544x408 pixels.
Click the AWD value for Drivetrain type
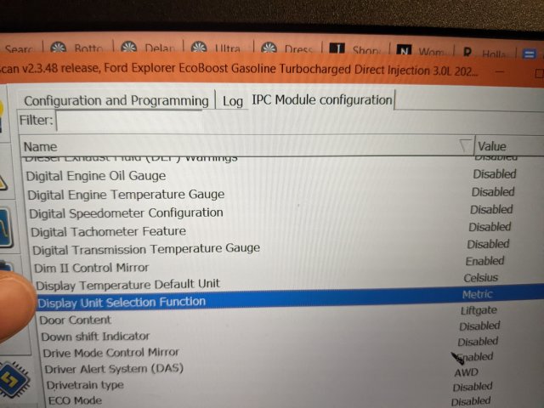(467, 372)
